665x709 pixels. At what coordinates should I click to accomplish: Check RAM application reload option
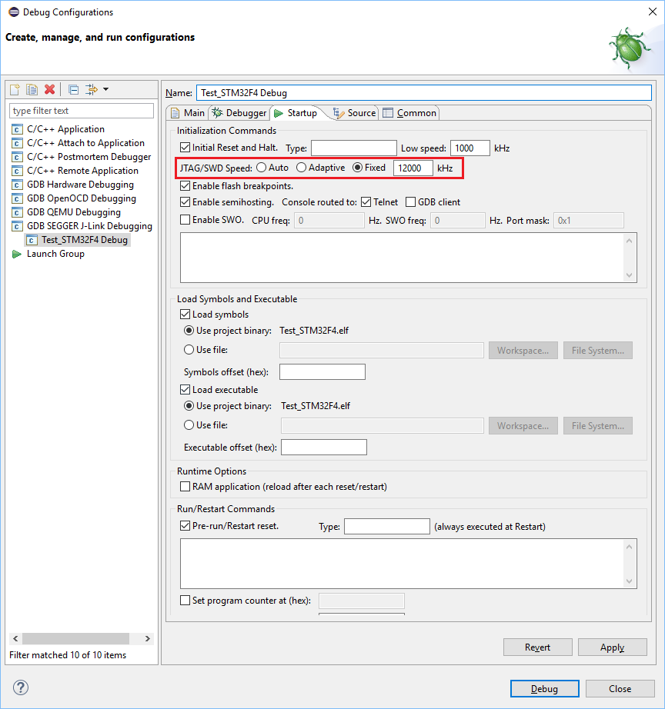(184, 485)
